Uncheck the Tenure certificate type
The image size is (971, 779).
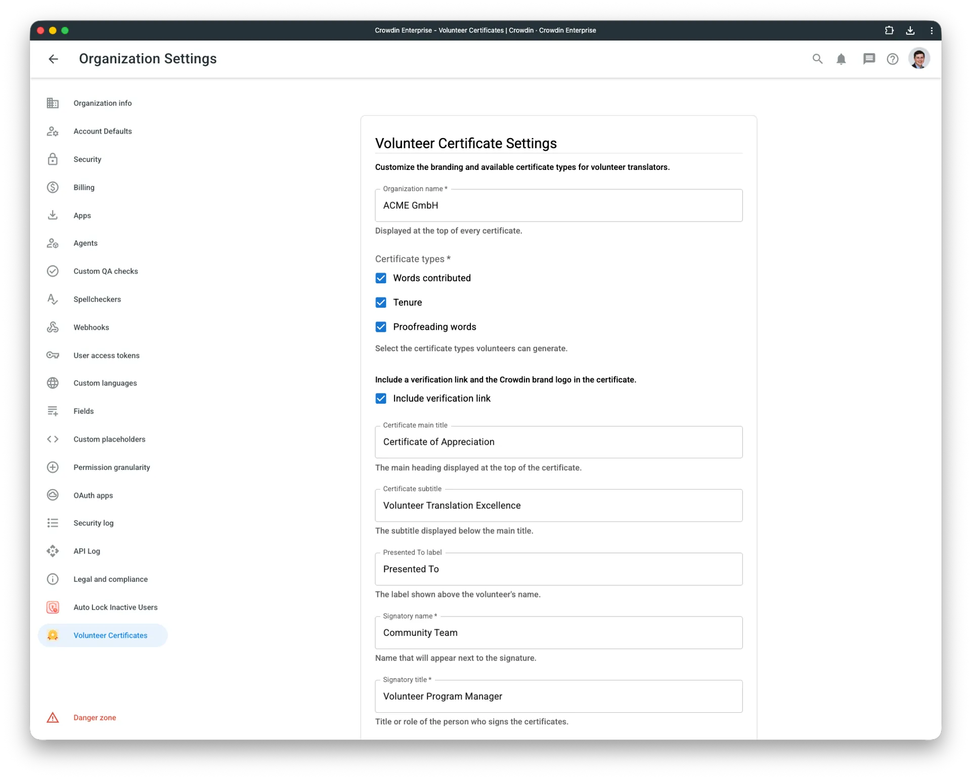click(381, 302)
